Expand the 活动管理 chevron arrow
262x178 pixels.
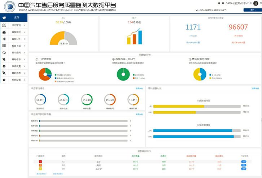[x=25, y=25]
